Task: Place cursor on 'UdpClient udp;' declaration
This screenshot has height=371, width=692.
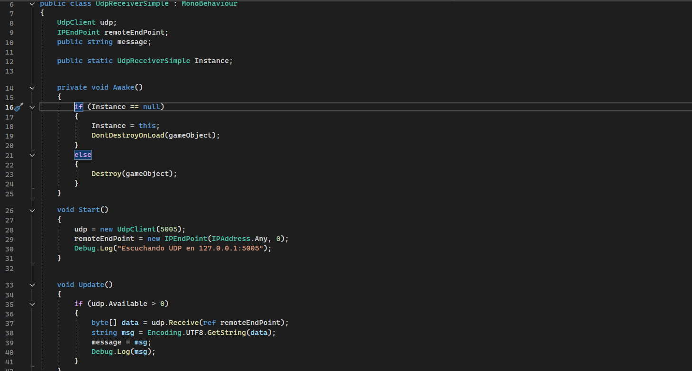Action: (87, 22)
